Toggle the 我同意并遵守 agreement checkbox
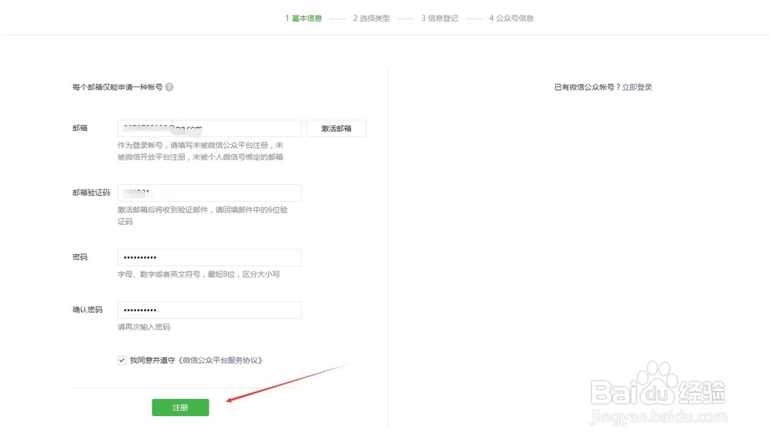The width and height of the screenshot is (770, 443). click(122, 360)
